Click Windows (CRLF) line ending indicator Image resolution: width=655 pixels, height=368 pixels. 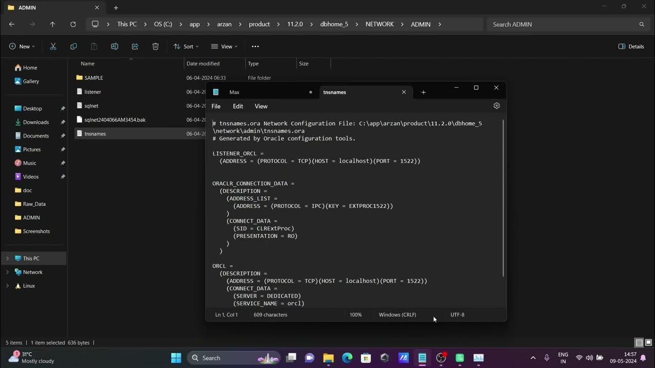398,315
